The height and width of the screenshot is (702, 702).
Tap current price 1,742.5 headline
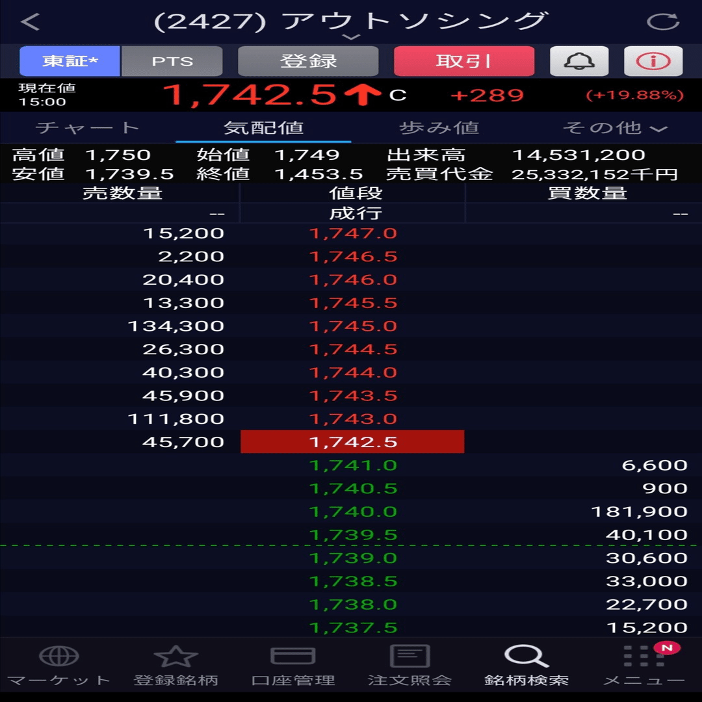point(250,95)
